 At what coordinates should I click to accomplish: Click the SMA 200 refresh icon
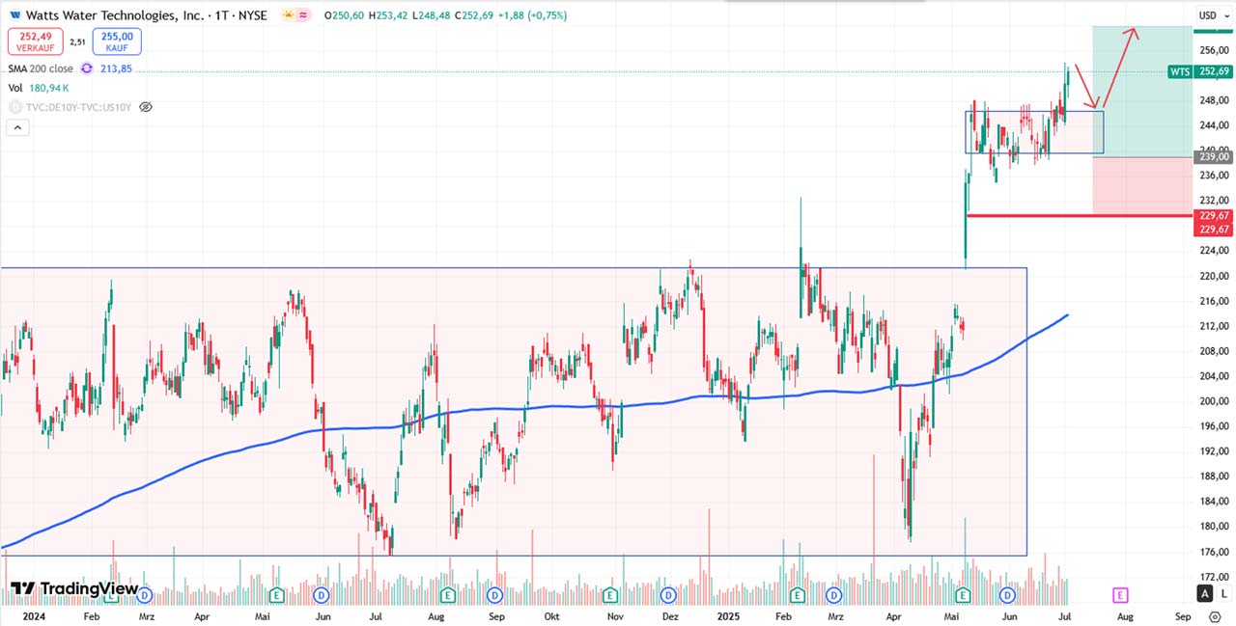87,68
